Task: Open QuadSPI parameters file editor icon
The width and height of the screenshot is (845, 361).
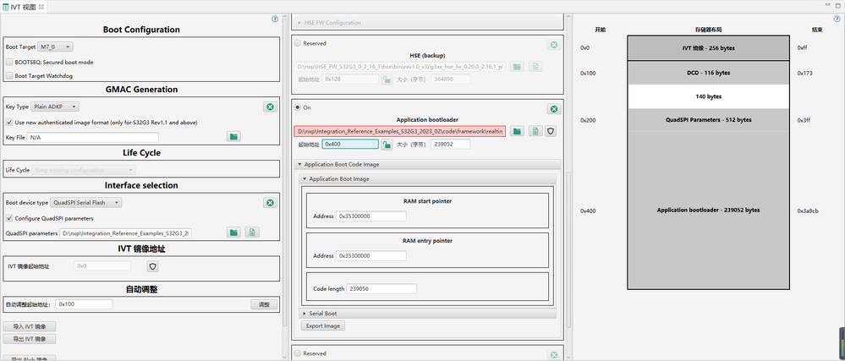Action: coord(252,232)
